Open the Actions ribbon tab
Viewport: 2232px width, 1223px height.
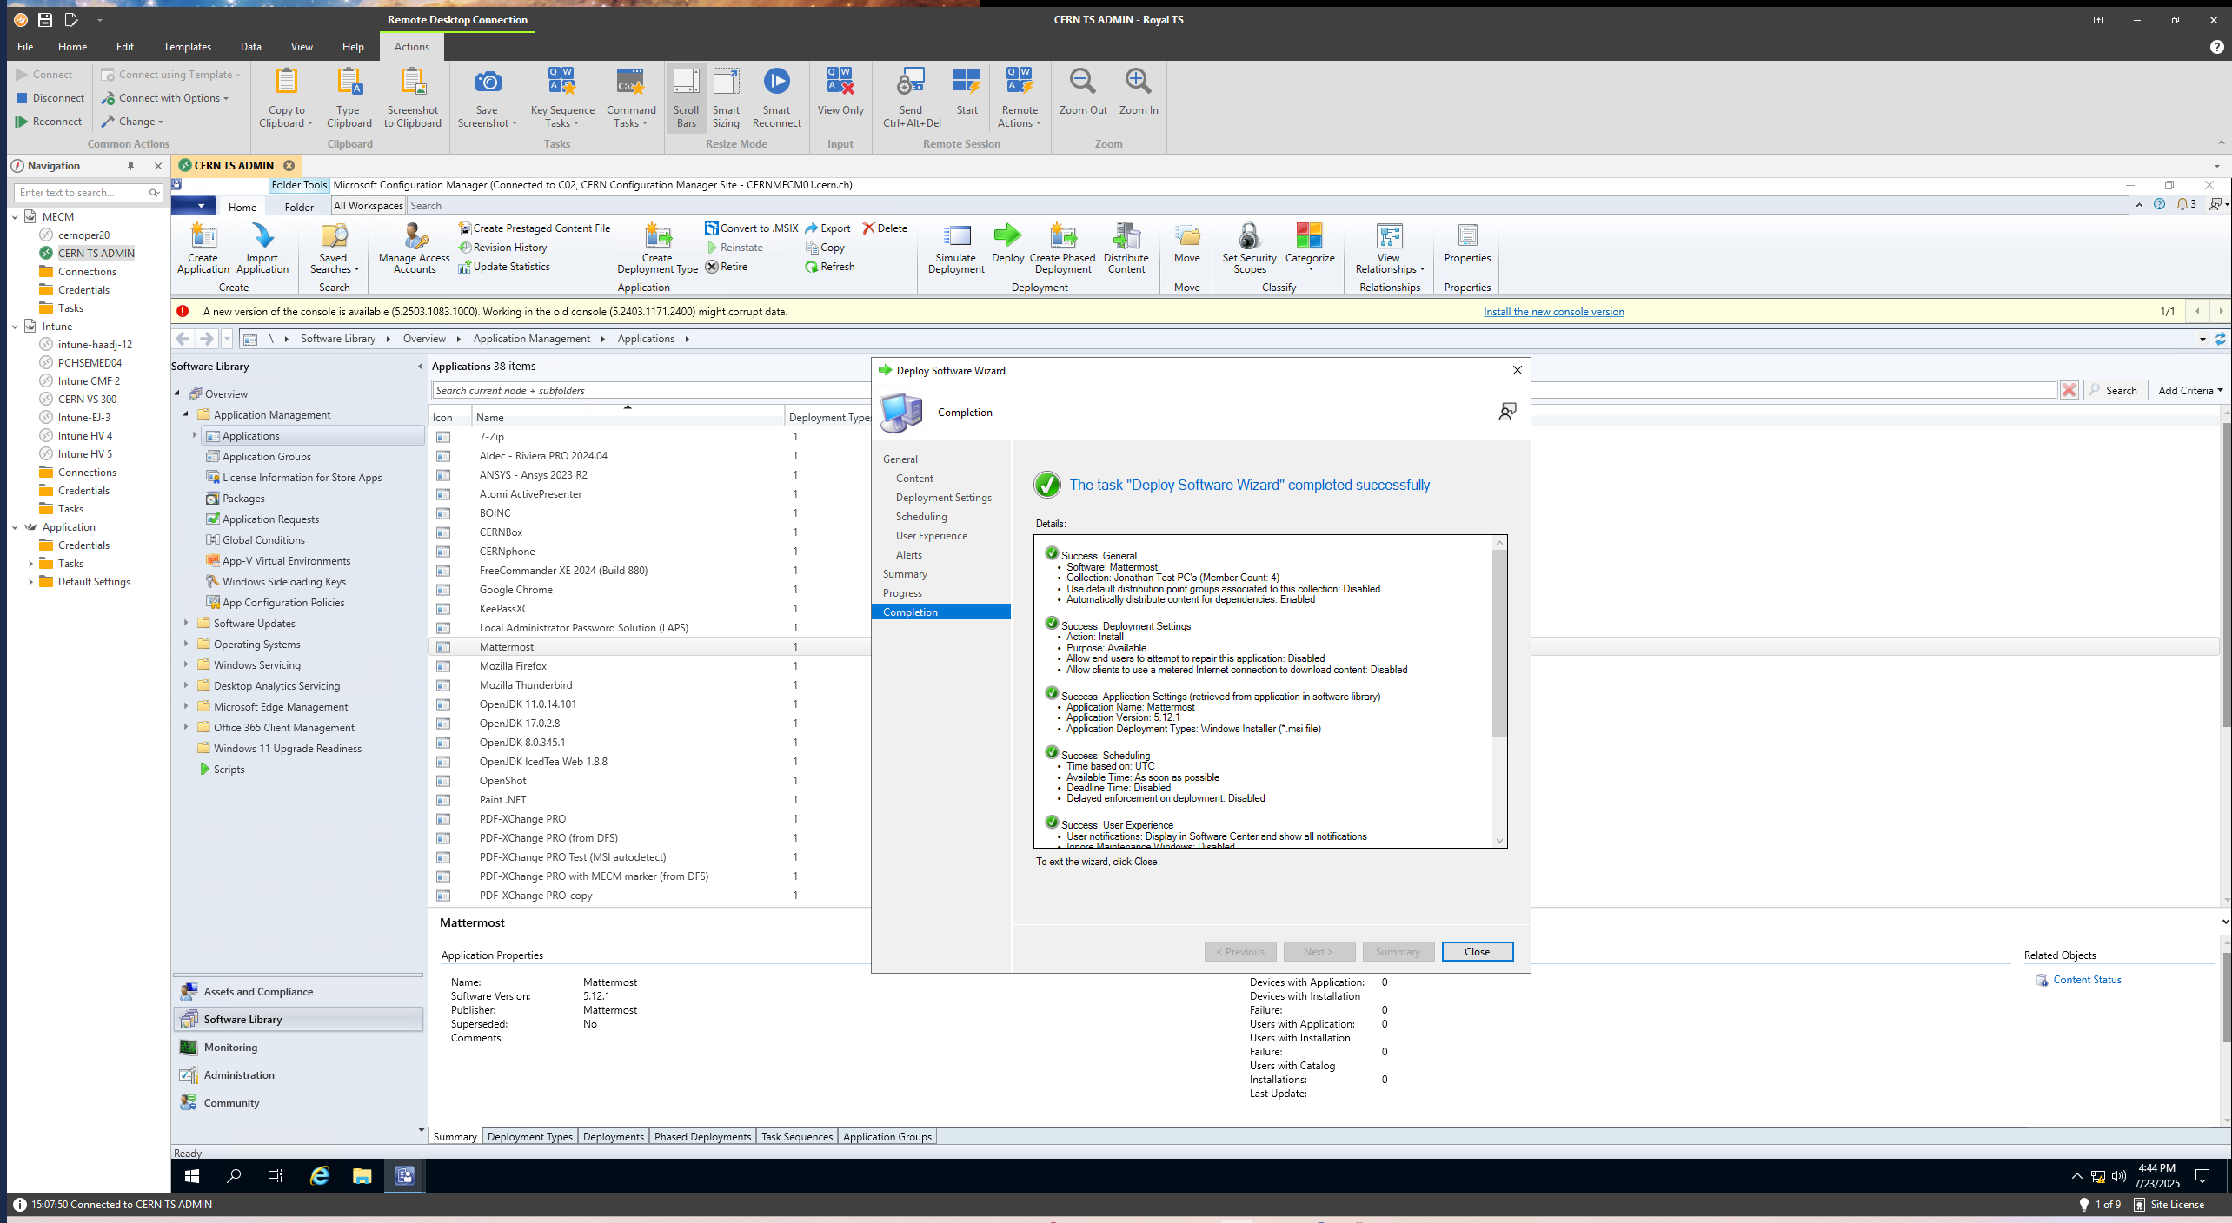pos(411,47)
